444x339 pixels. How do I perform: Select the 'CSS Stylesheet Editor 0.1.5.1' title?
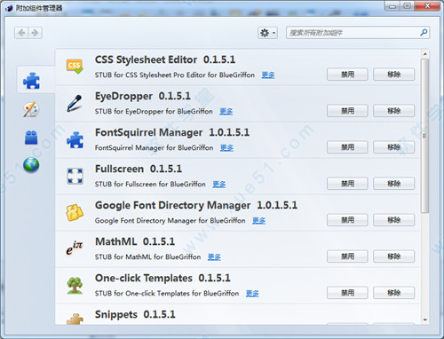tap(165, 59)
